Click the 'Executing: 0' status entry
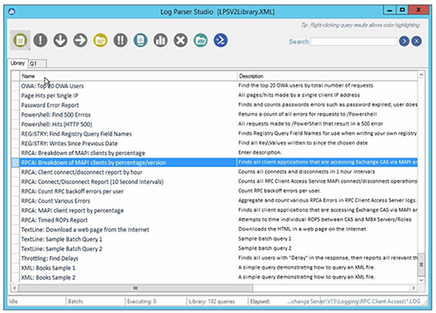Image resolution: width=436 pixels, height=313 pixels. point(142,301)
